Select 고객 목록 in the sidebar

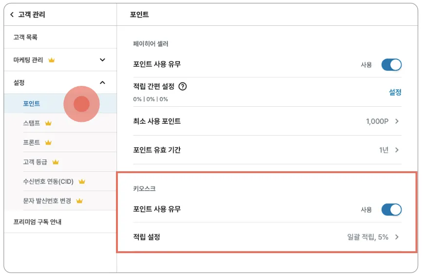(25, 37)
